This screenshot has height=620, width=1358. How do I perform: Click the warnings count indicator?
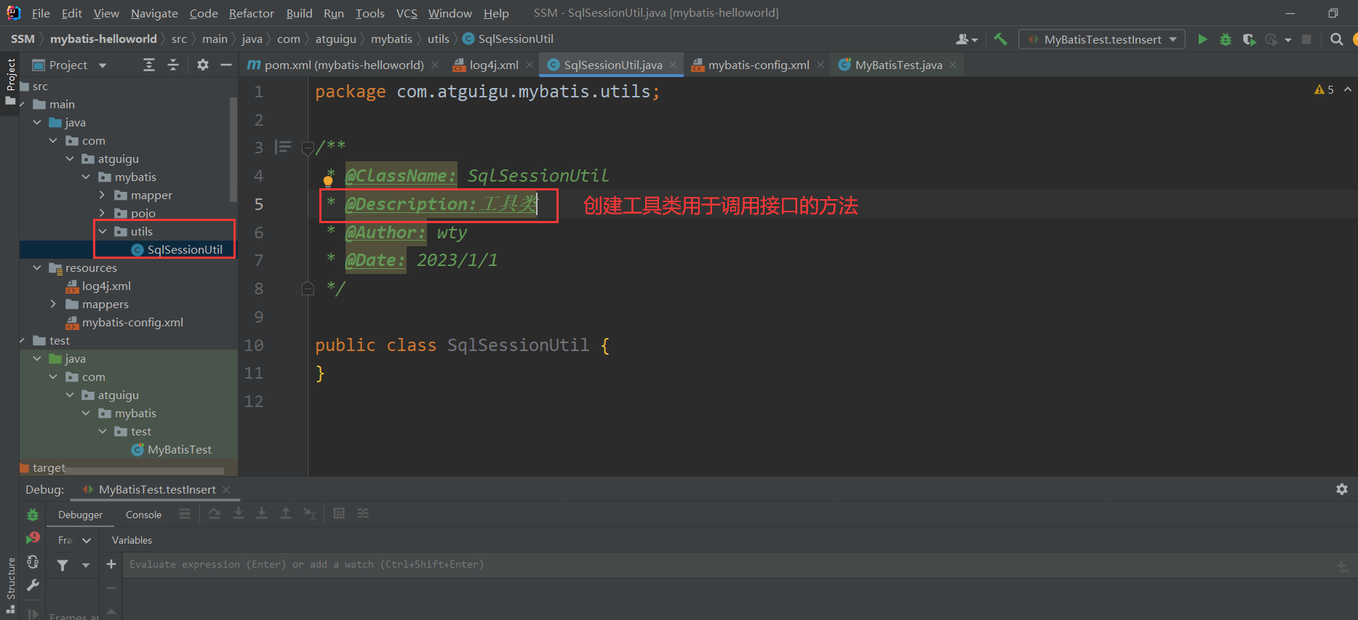(1324, 89)
